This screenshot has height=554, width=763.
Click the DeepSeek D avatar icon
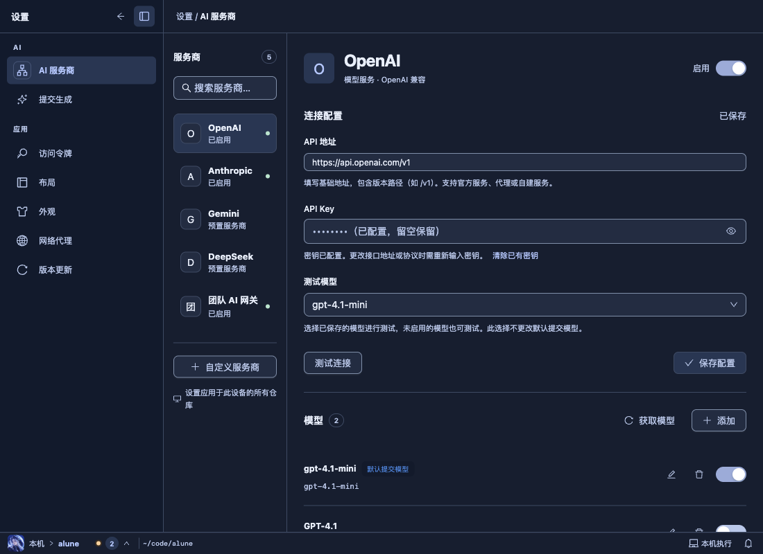pyautogui.click(x=191, y=262)
